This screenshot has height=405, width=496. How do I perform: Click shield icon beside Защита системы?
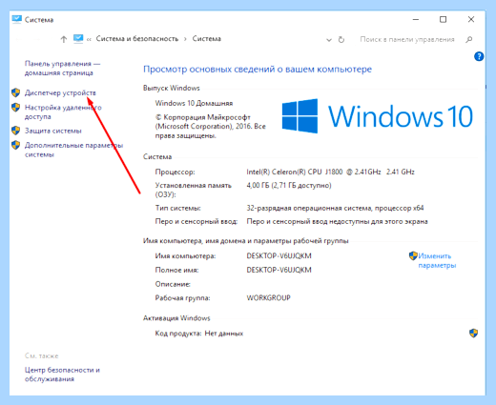(15, 131)
